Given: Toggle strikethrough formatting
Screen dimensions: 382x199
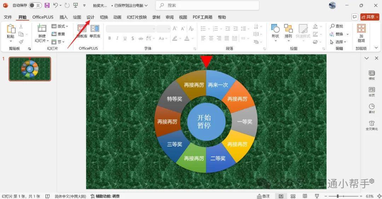Looking at the screenshot, I should pyautogui.click(x=140, y=38).
